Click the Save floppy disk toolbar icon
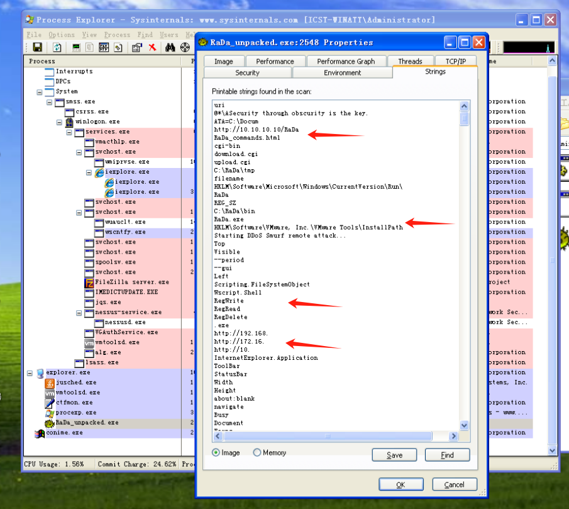 37,47
